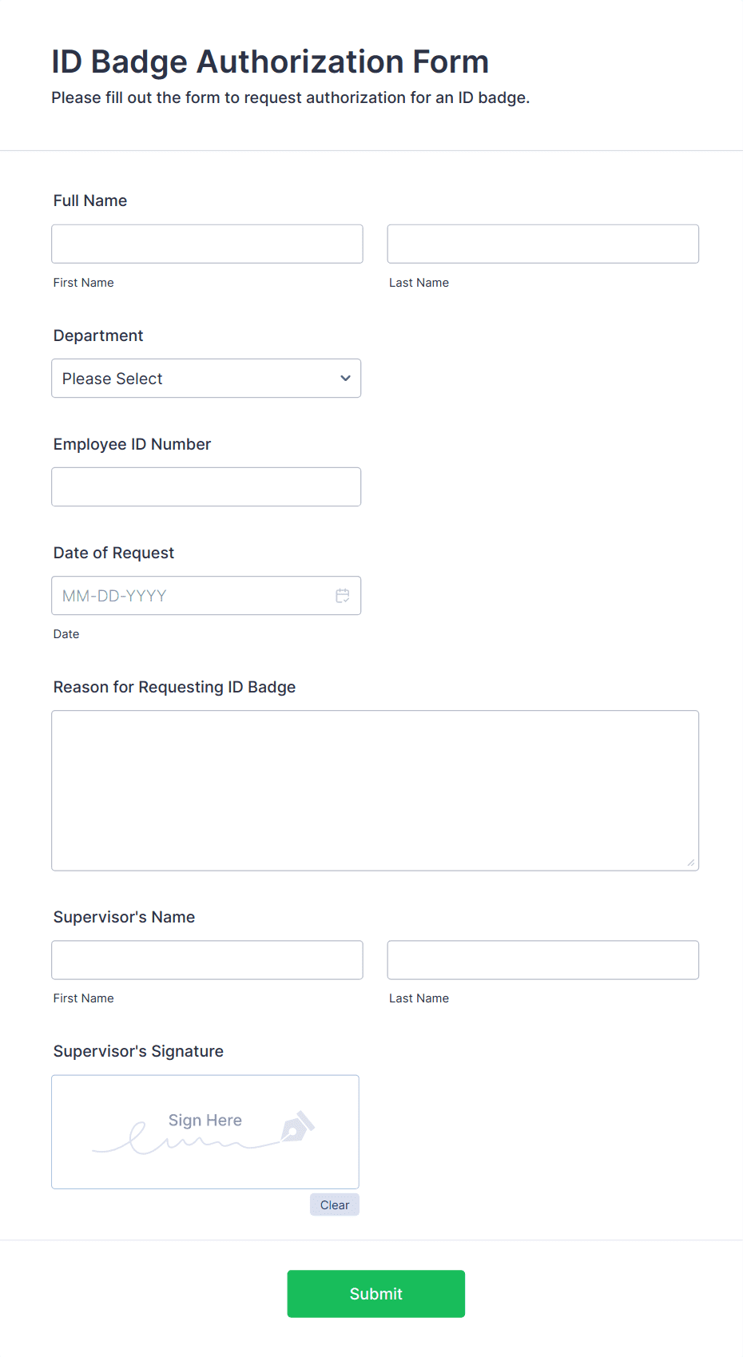This screenshot has height=1357, width=743.
Task: Click the First Name label under Full Name
Action: 83,282
